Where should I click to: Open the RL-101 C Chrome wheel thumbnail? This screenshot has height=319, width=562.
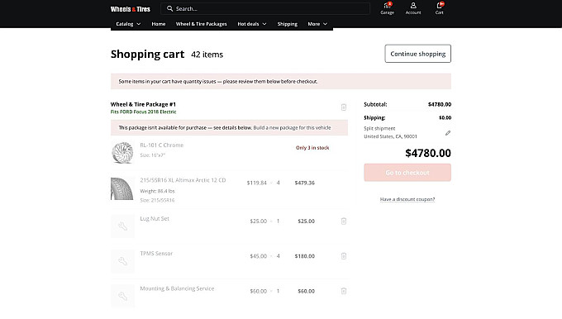click(x=122, y=153)
